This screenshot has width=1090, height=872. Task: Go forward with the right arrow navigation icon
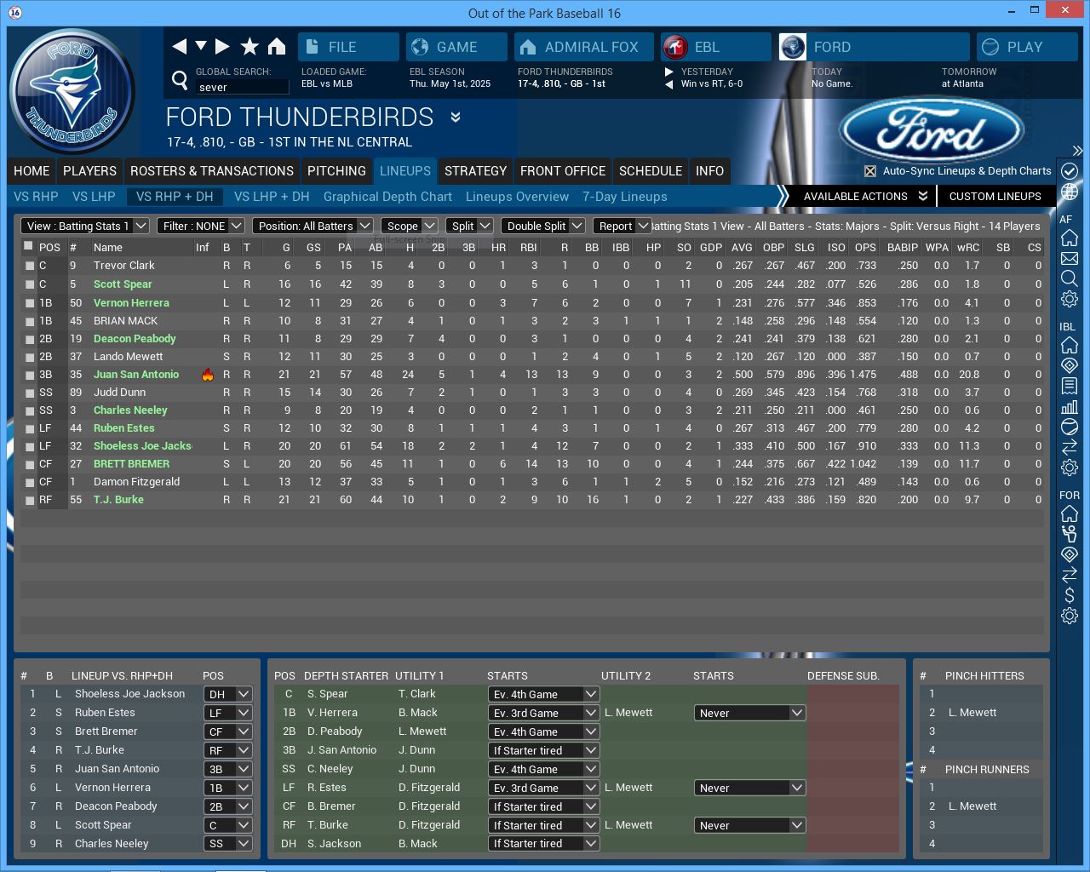pos(222,47)
